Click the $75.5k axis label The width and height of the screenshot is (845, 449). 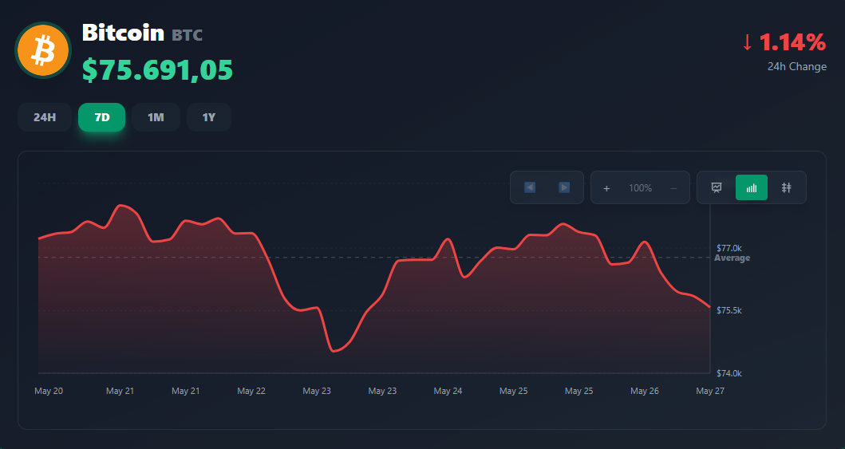click(x=729, y=311)
